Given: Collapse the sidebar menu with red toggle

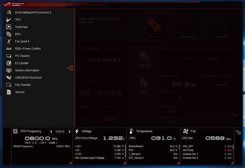Looking at the screenshot, I should 70,68.
